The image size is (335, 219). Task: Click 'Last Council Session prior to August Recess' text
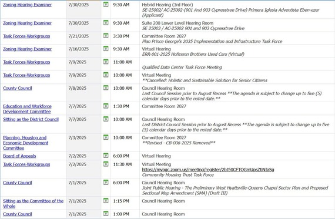click(x=184, y=93)
